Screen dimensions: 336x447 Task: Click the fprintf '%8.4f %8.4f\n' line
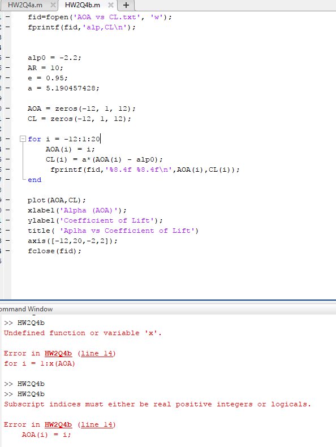point(145,170)
